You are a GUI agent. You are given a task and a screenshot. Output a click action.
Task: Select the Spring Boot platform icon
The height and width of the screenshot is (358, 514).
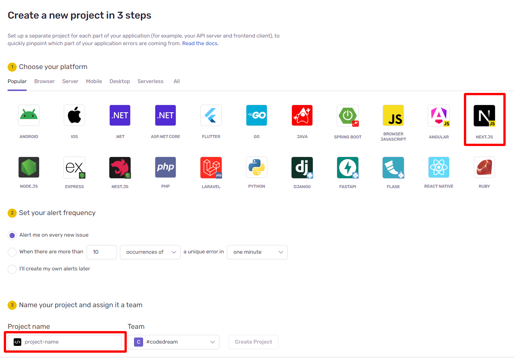(348, 115)
